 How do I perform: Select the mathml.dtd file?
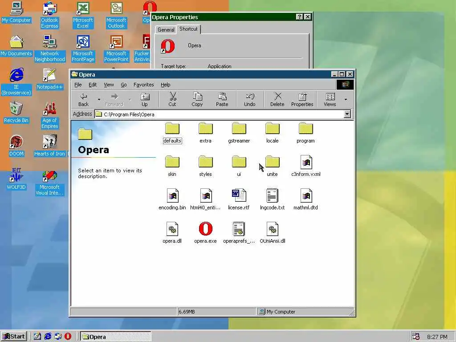305,199
